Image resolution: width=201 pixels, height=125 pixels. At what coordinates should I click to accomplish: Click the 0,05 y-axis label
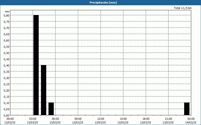pos(7,109)
